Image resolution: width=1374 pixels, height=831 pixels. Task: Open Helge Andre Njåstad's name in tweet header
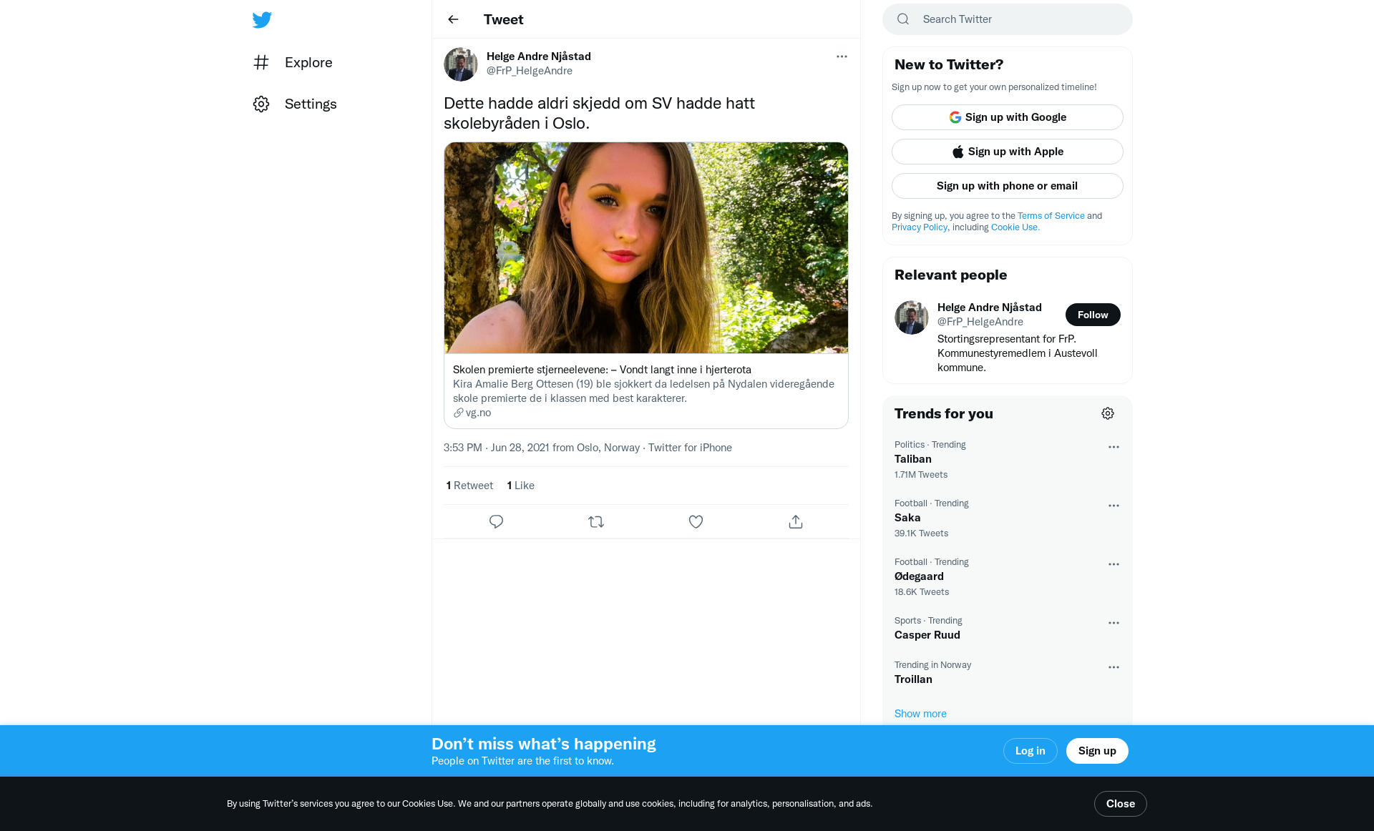tap(539, 56)
